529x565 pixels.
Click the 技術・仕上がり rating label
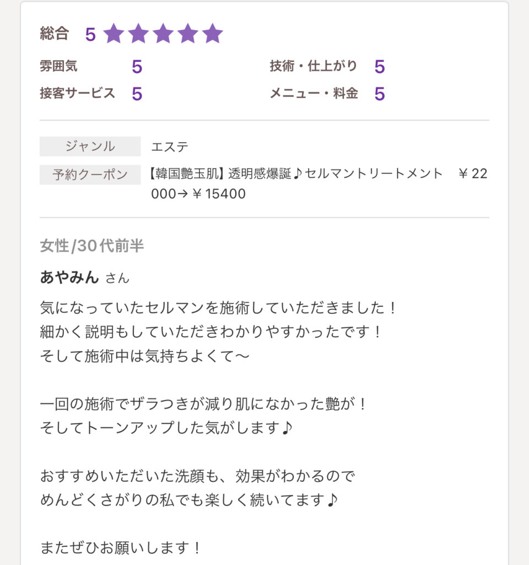(313, 66)
